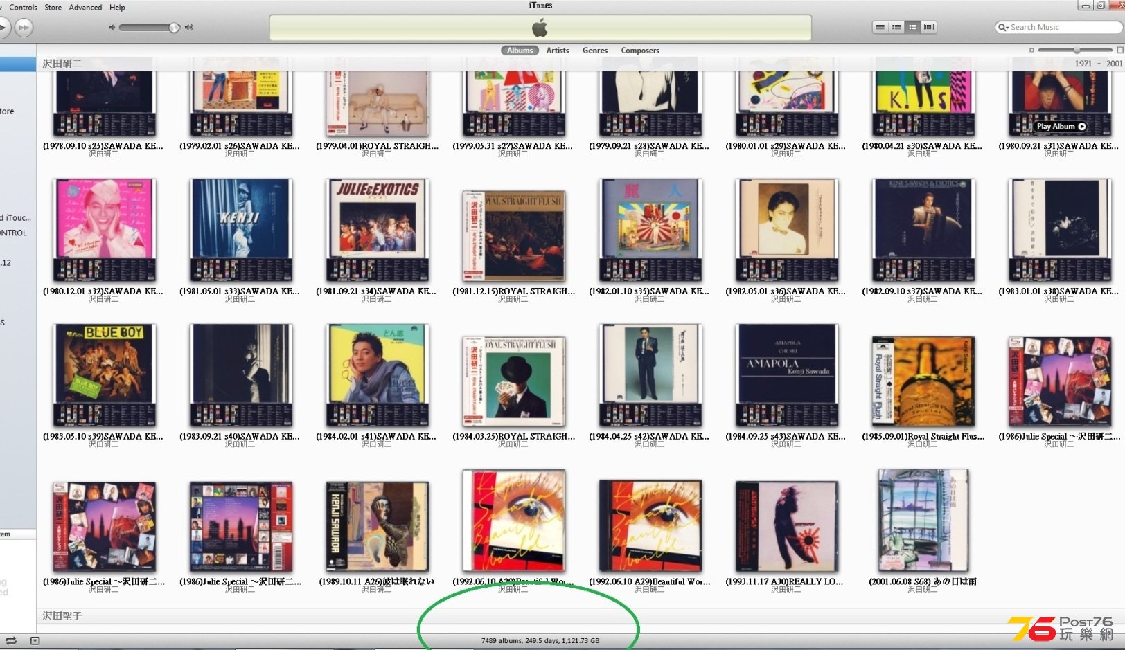Open the search options dropdown magnifier

[1002, 28]
